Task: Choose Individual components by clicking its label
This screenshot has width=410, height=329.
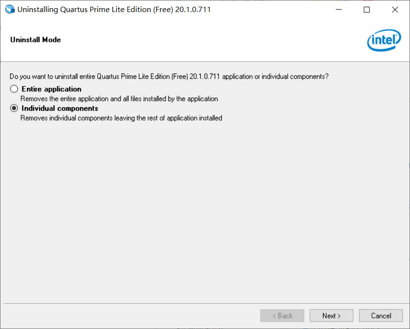Action: tap(59, 108)
